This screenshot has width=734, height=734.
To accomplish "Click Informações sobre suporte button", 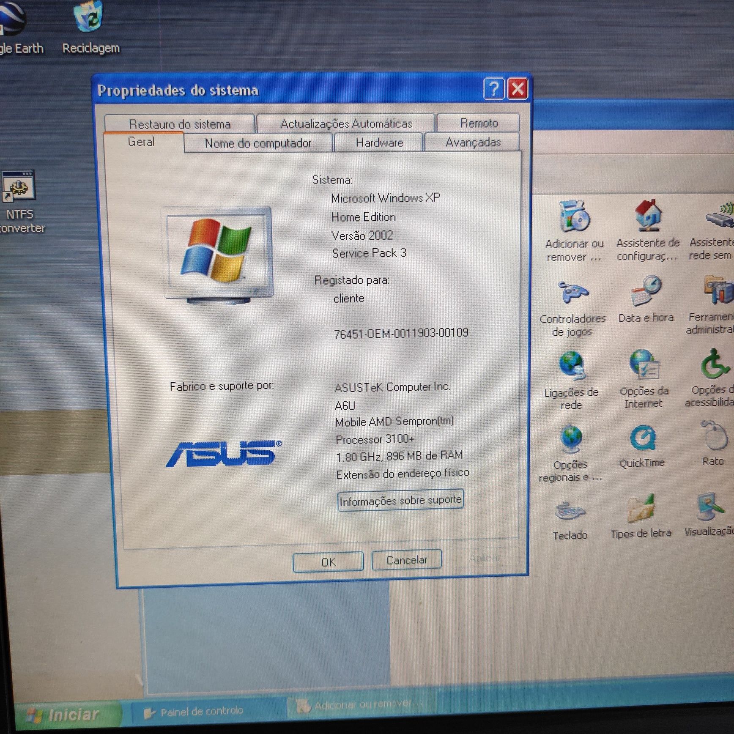I will pos(400,501).
